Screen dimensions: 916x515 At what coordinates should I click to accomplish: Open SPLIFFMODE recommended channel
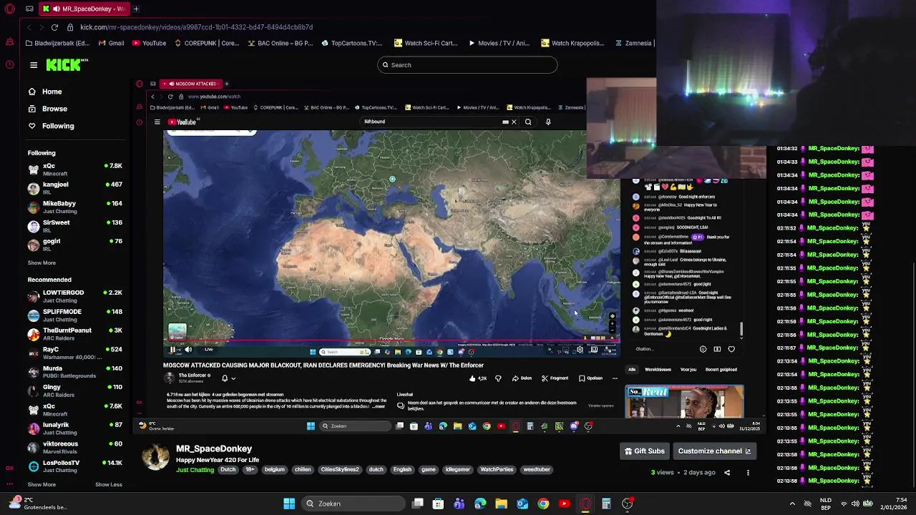click(75, 315)
